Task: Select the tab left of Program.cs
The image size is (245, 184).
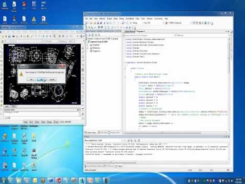Action: pos(130,32)
